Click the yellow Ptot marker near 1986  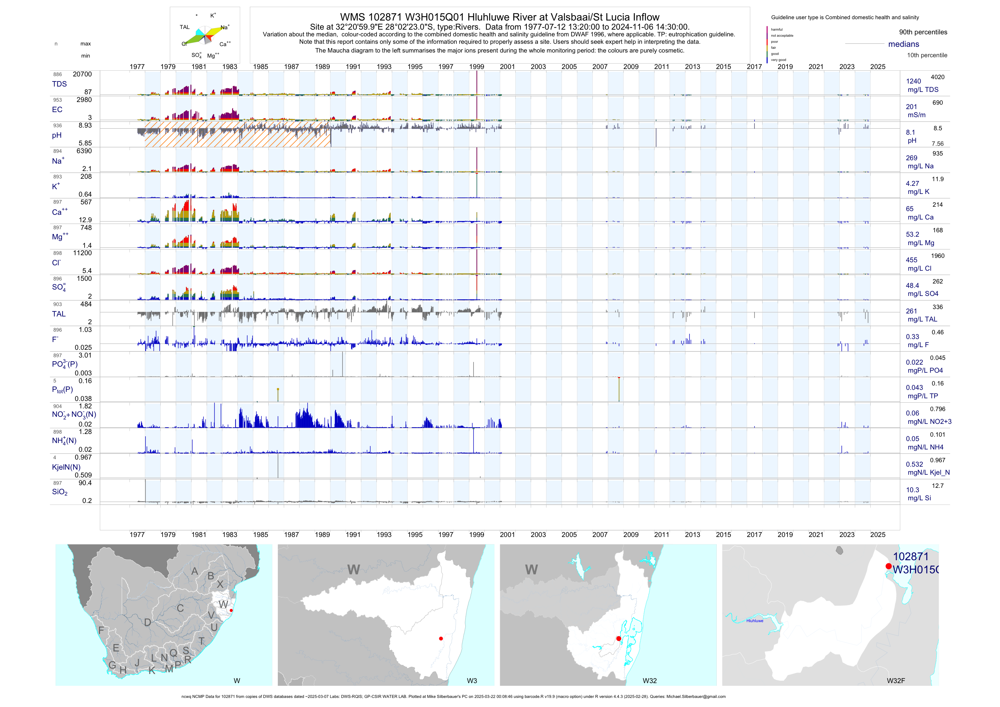coord(278,389)
